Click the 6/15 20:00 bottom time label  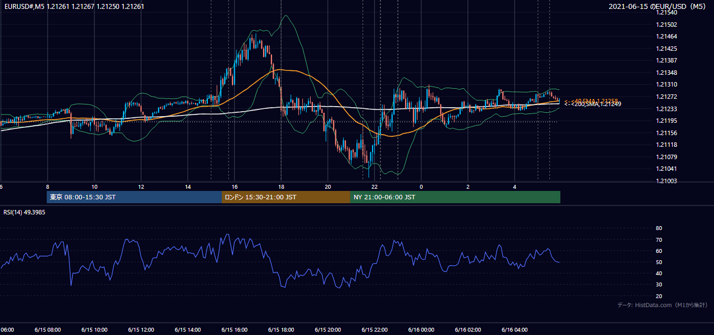click(x=328, y=329)
